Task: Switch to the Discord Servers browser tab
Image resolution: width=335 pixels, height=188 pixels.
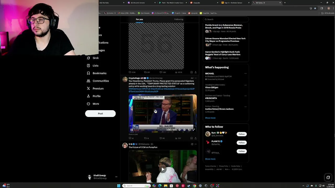Action: pos(141,3)
